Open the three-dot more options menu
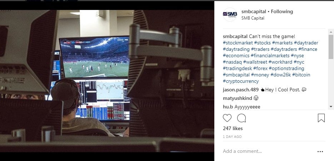334x161 pixels. [x=320, y=151]
